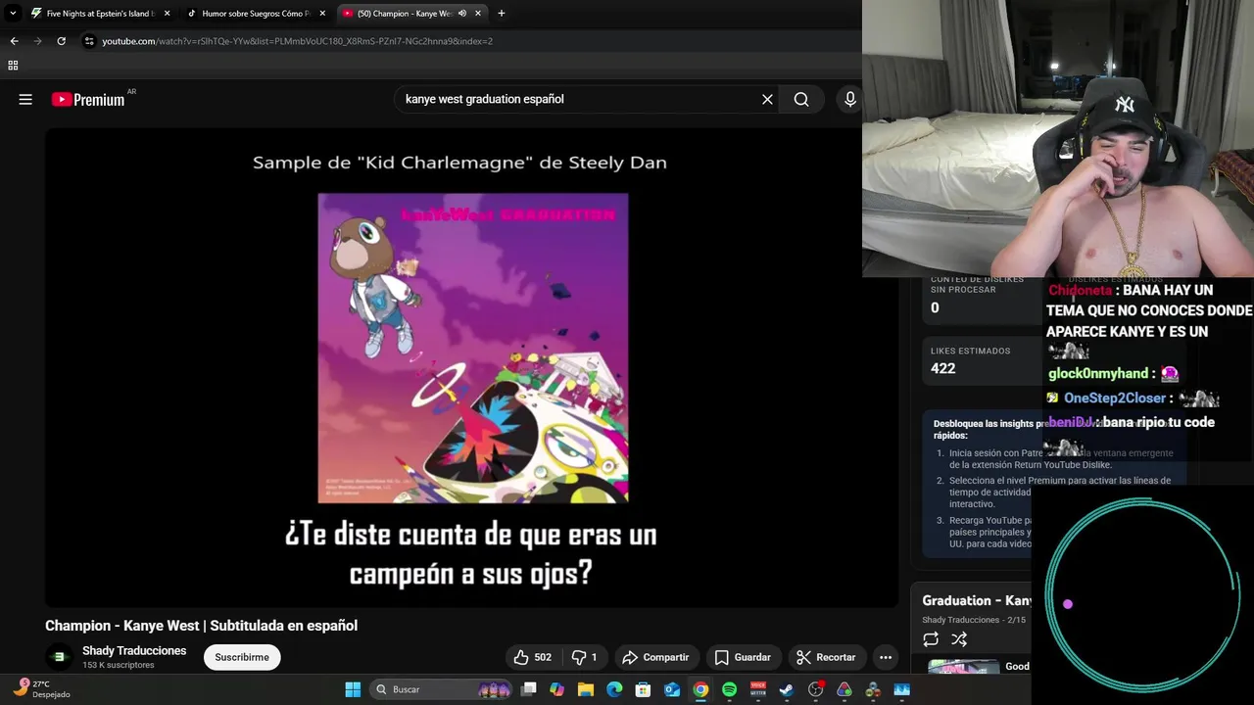This screenshot has height=705, width=1254.
Task: Click 153 K suscriptores text
Action: tap(119, 666)
